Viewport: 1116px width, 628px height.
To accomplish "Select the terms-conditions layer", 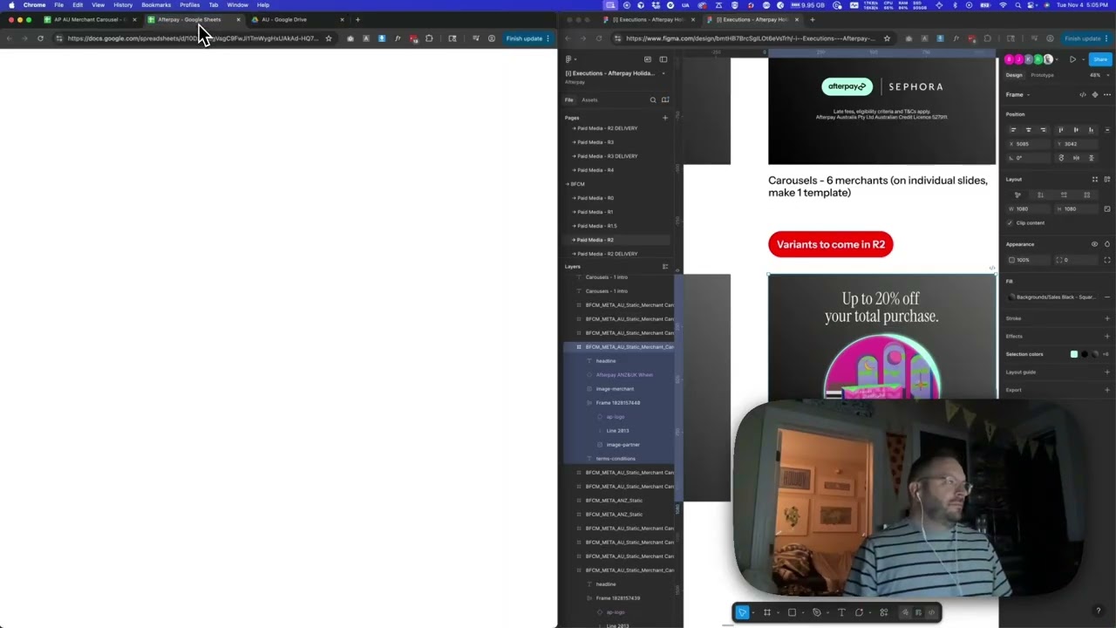I will coord(616,459).
